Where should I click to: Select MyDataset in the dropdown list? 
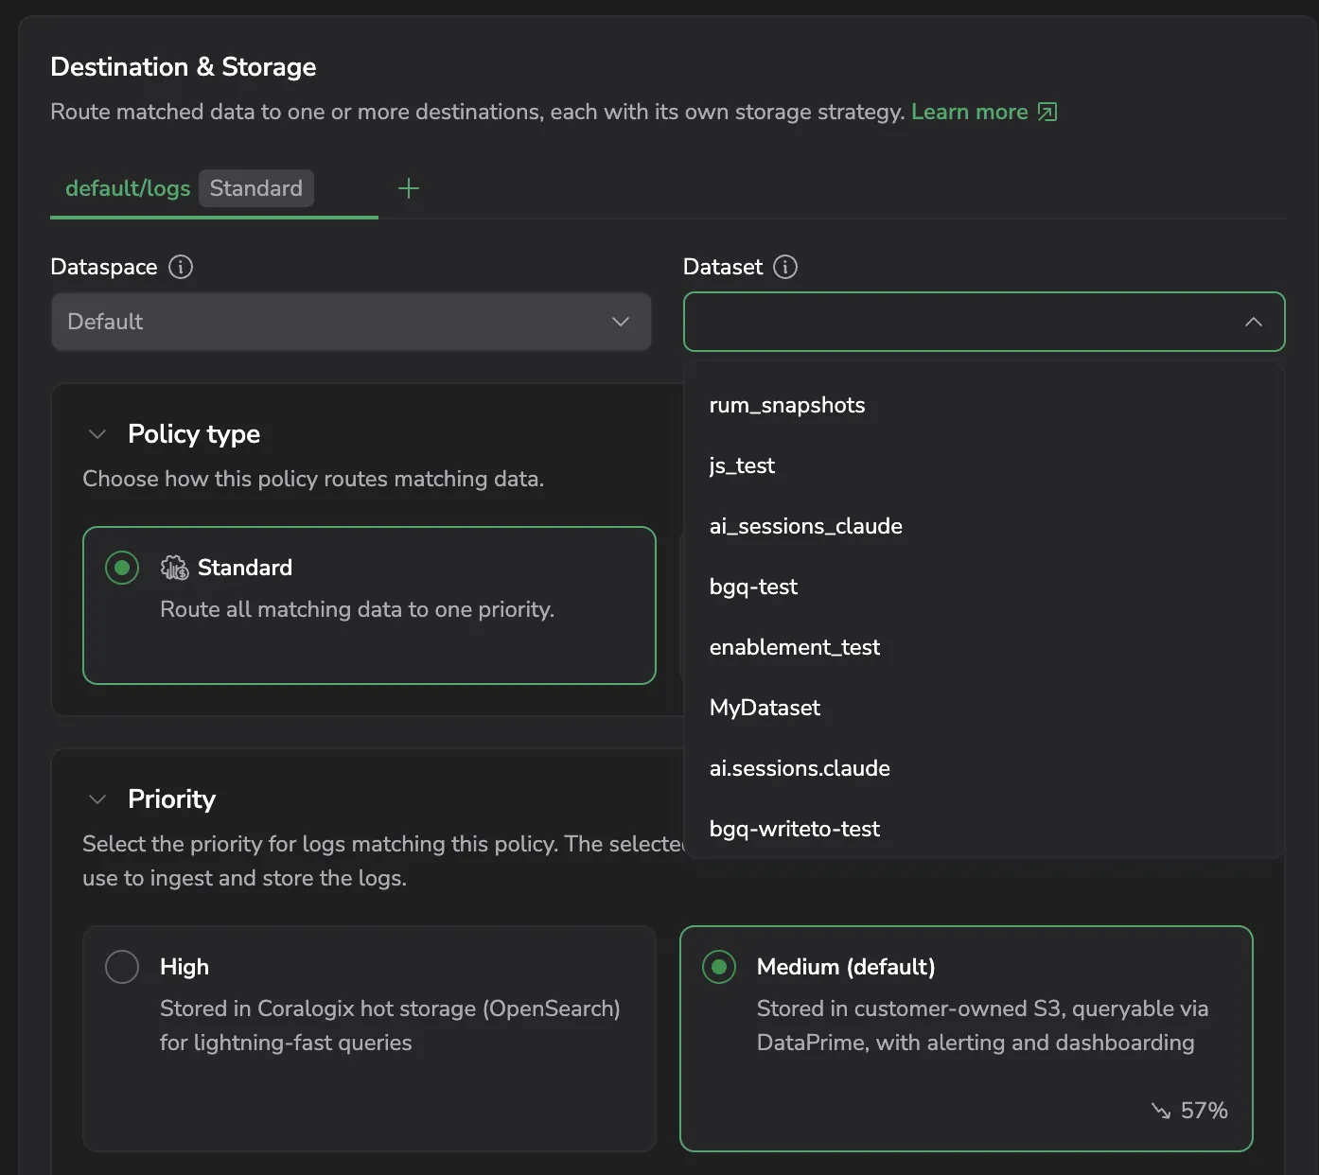984,708
